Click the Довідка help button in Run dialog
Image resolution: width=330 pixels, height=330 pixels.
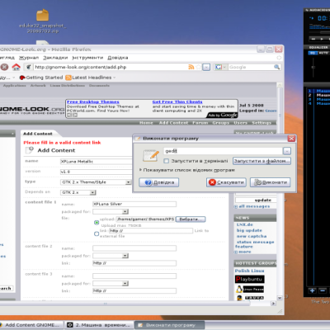point(159,182)
